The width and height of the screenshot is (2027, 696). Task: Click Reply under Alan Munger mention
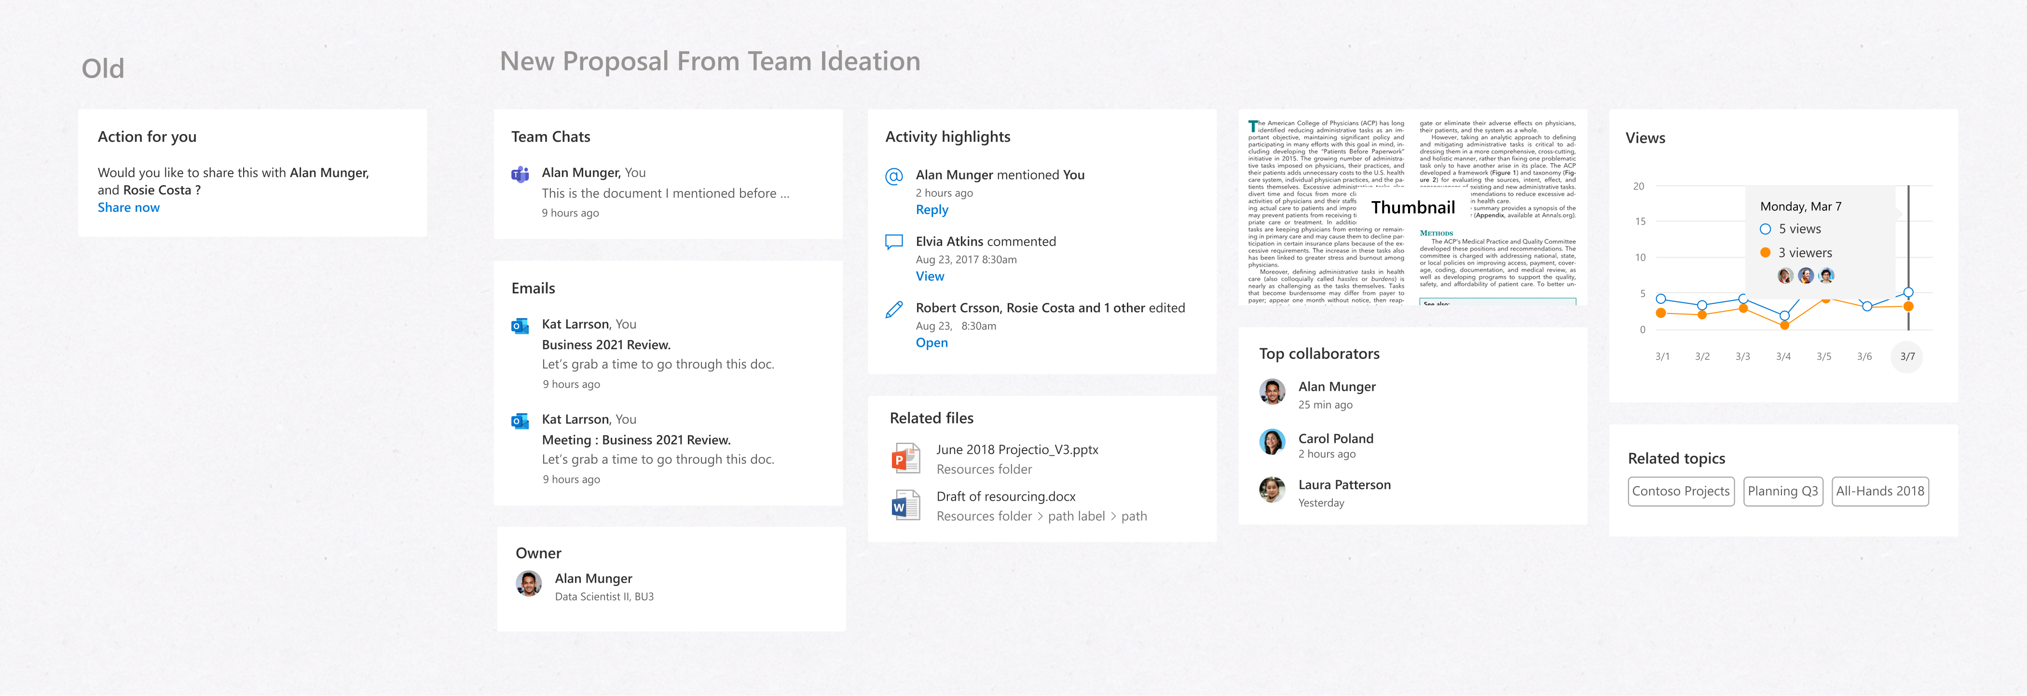click(x=931, y=210)
